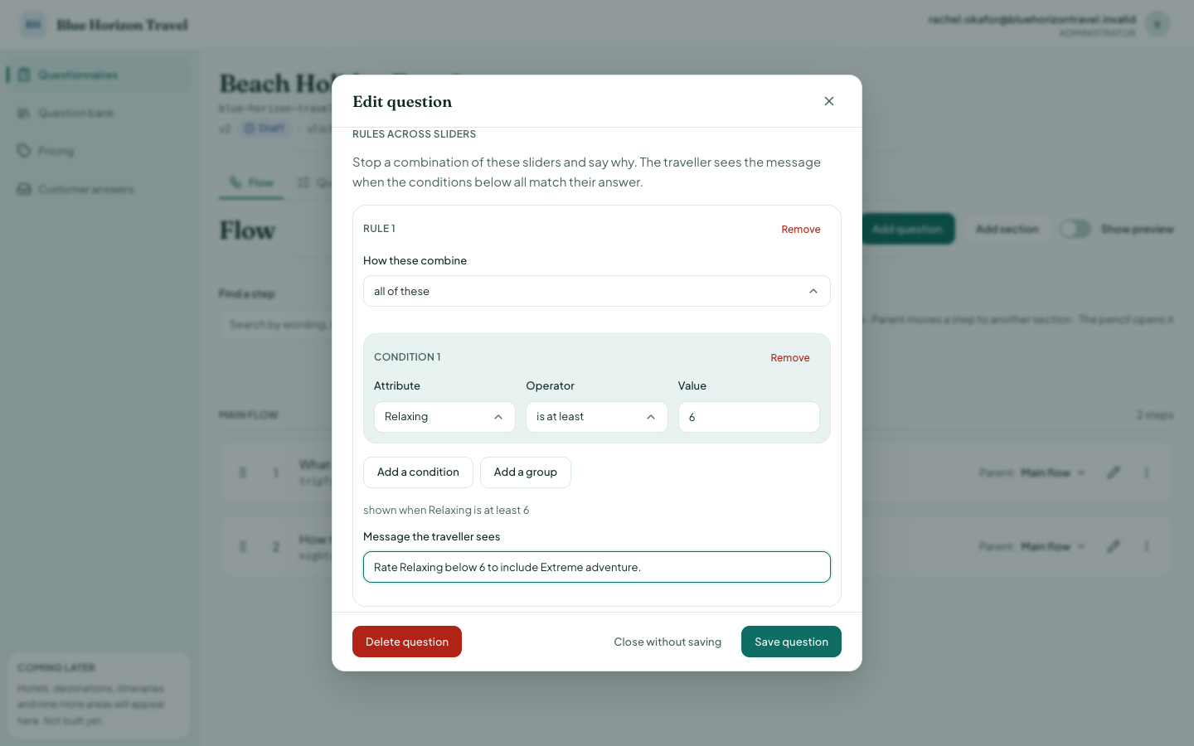This screenshot has width=1194, height=746.
Task: Click the Add question button behind dialog
Action: point(907,229)
